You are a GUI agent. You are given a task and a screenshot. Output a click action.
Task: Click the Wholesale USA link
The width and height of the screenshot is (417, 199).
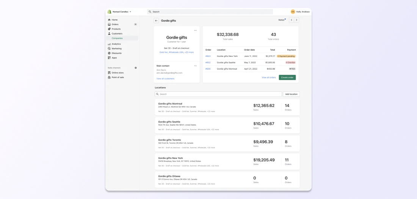(x=176, y=52)
